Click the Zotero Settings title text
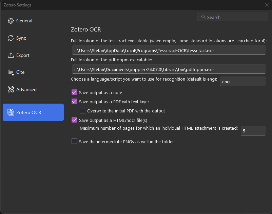 18,5
